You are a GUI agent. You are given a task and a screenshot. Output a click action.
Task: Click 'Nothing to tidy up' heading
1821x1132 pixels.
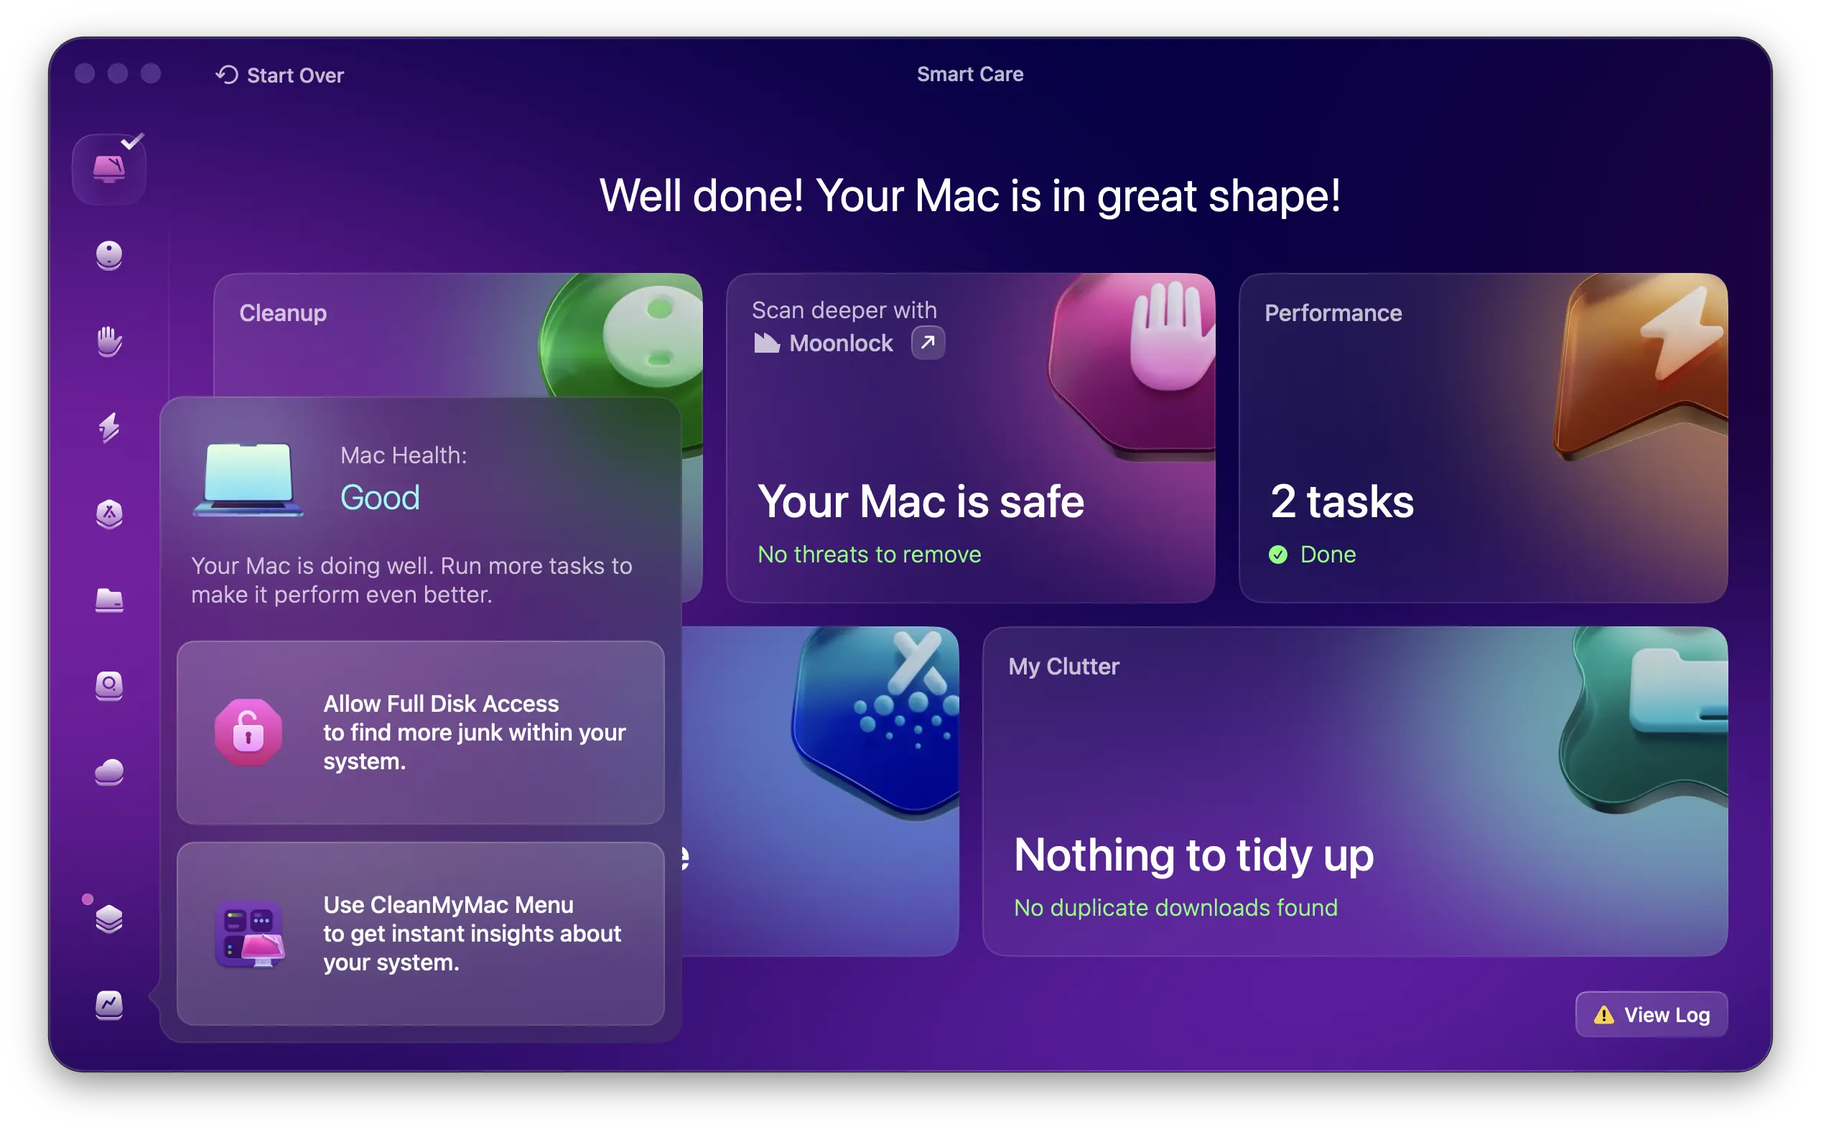click(1194, 855)
